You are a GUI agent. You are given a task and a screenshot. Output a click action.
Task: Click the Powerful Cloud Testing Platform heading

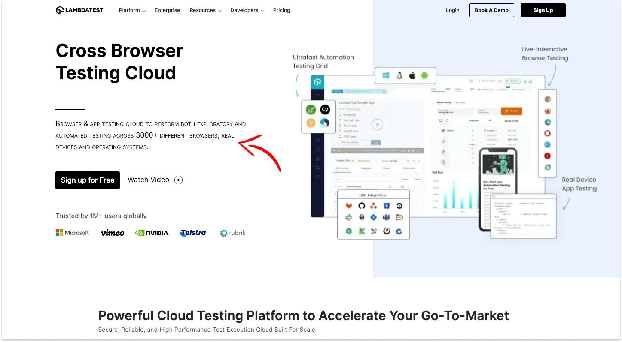304,316
